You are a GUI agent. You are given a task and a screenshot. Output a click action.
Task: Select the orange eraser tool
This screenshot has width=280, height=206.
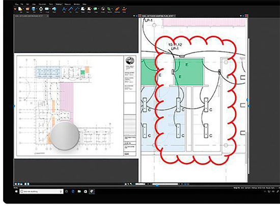(117, 9)
